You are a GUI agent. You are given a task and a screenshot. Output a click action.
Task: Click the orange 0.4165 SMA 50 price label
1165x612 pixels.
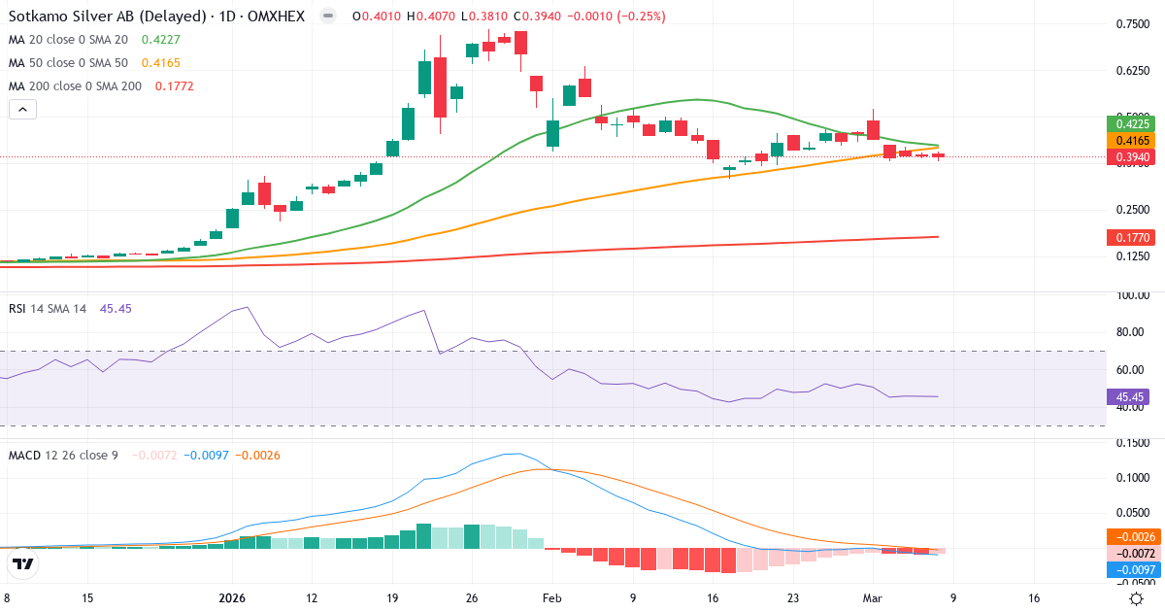(1129, 140)
